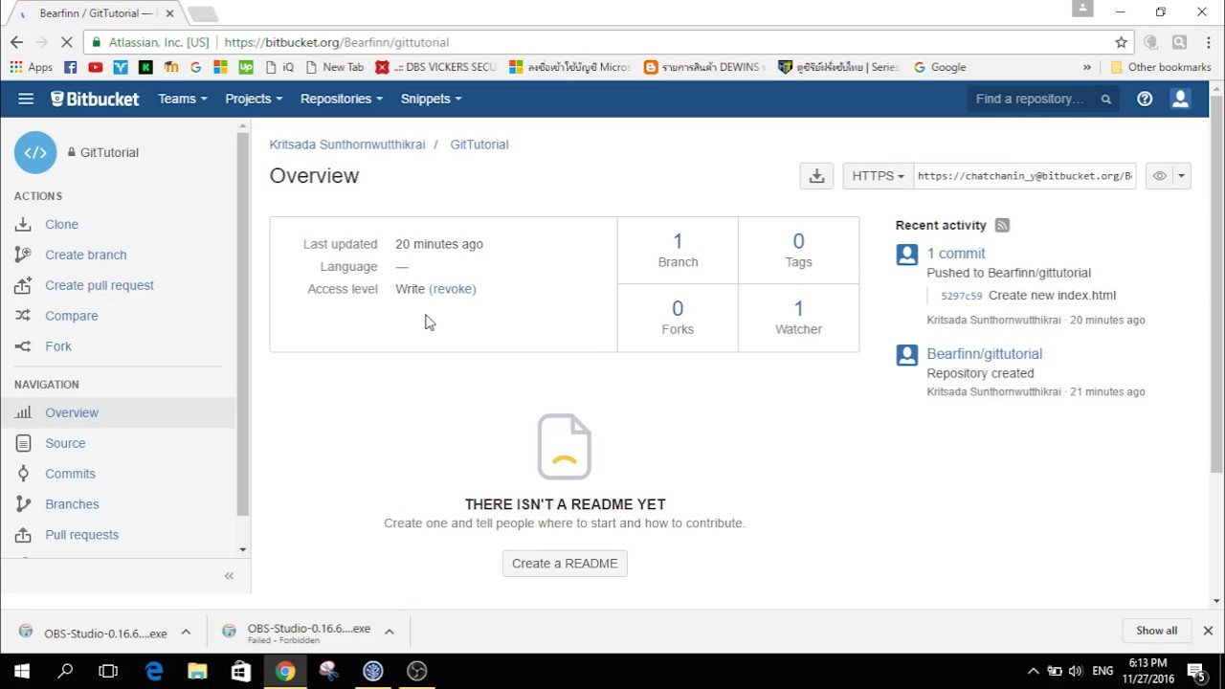Expand the Teams dropdown menu

182,99
